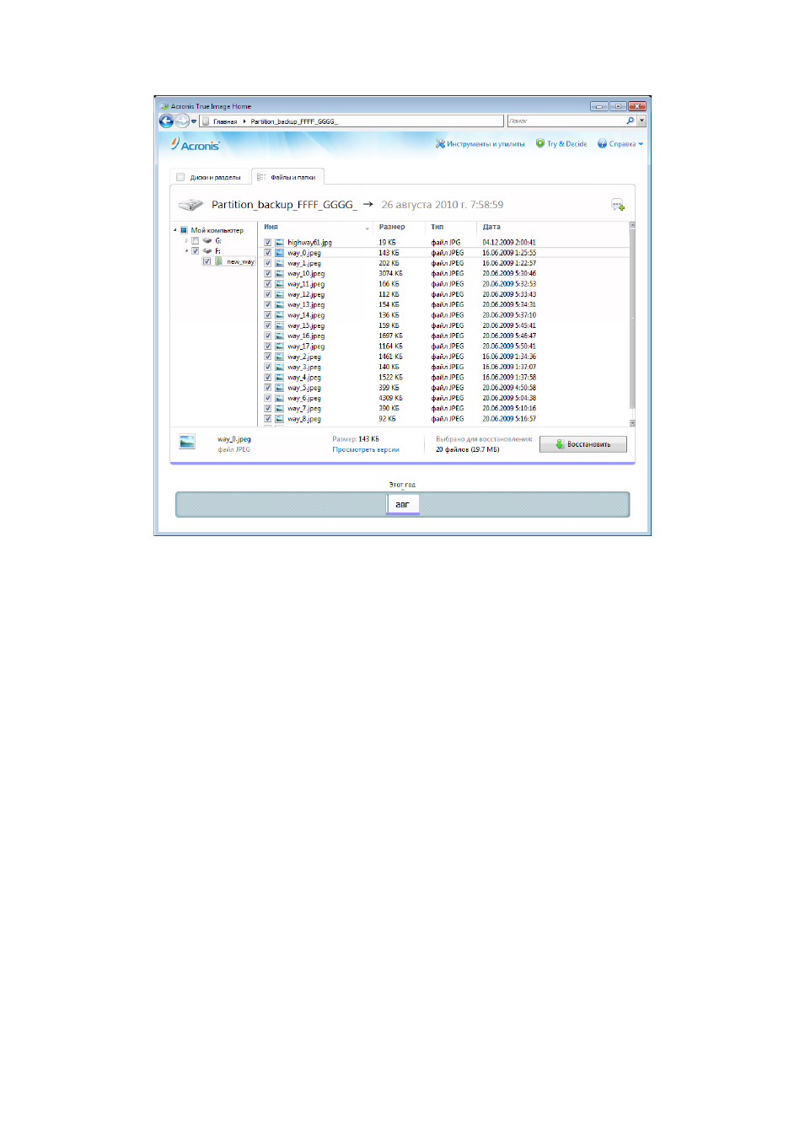
Task: Click the file list scroll down arrow
Action: [632, 422]
